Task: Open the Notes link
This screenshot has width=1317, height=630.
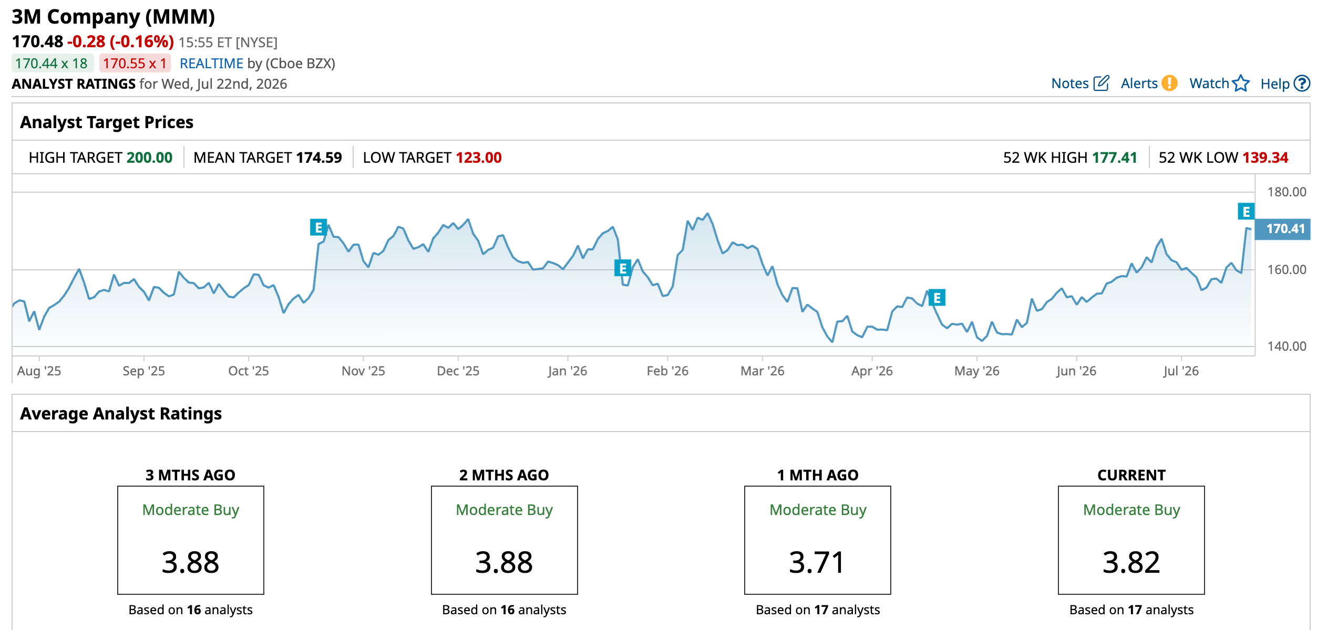Action: [1070, 83]
